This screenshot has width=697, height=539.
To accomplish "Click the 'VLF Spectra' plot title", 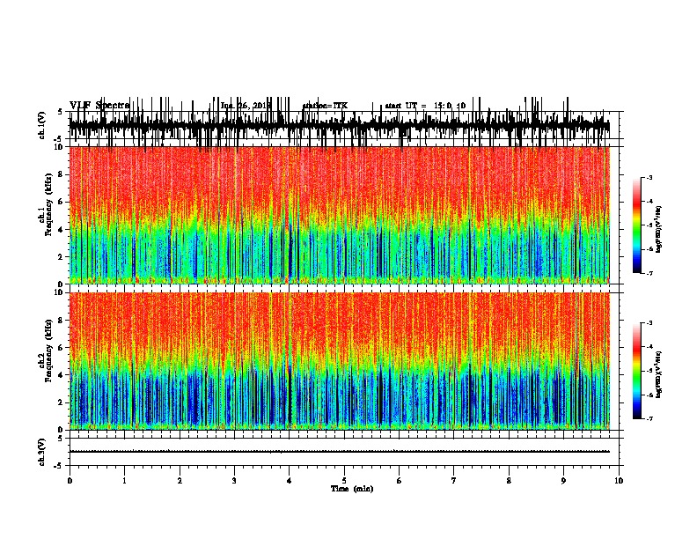I will click(99, 106).
